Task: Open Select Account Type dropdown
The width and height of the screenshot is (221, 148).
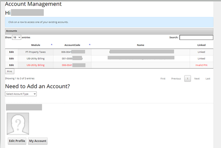Action: tap(21, 94)
